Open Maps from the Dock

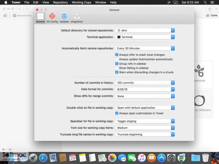pos(102,158)
